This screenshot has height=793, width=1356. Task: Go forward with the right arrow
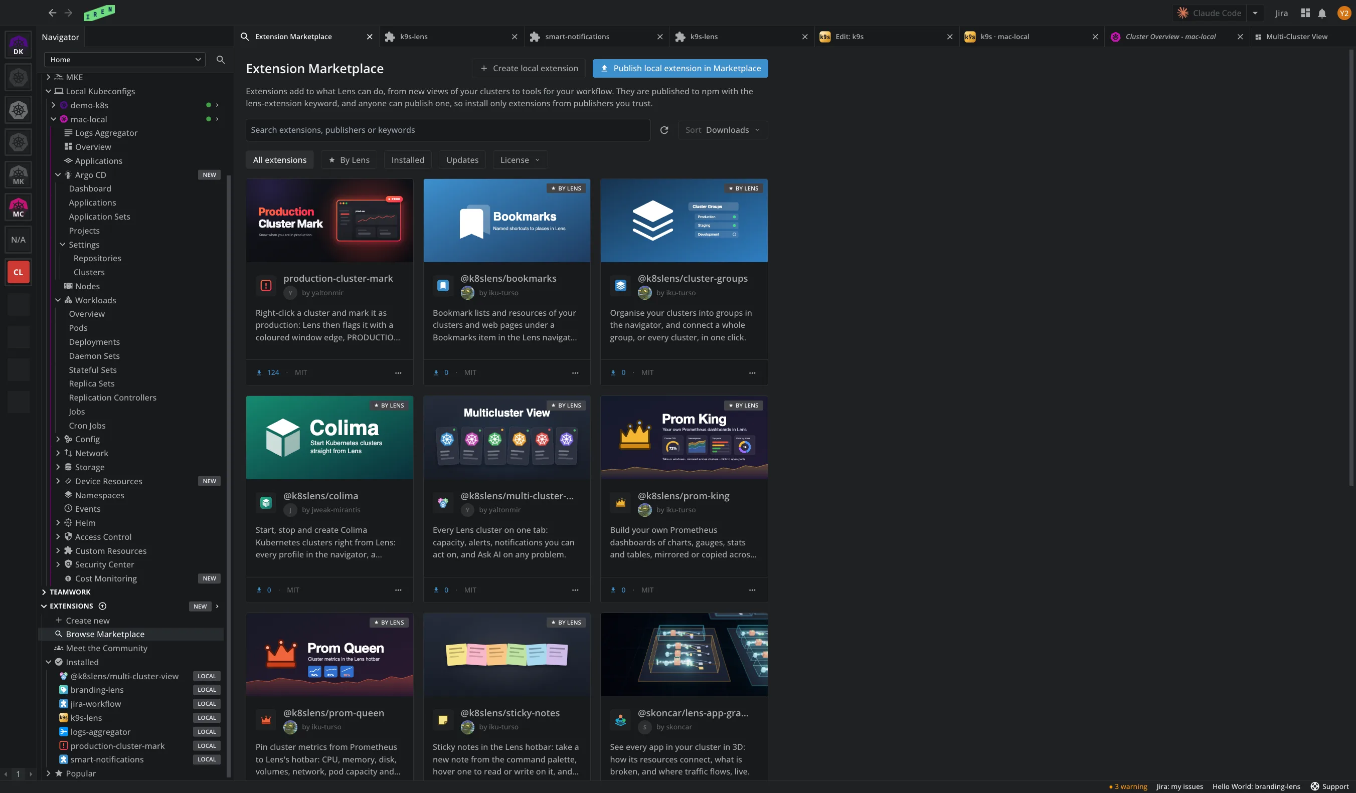[68, 13]
